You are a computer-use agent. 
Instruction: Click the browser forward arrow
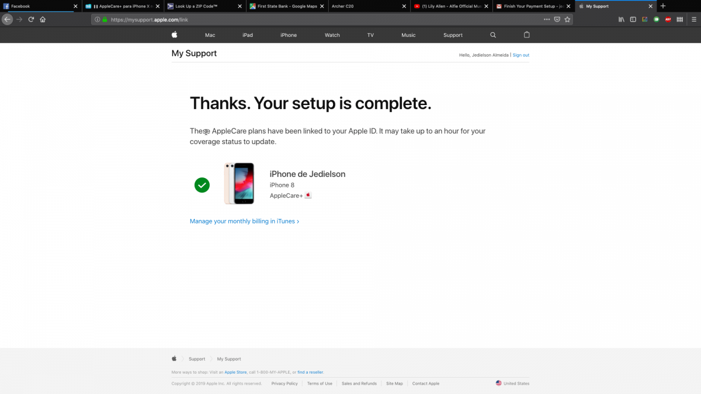(x=19, y=19)
